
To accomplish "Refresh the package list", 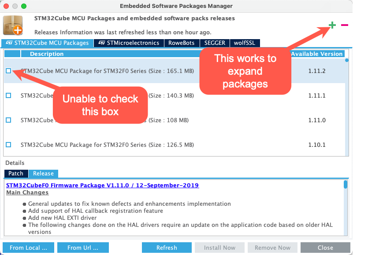I will pos(167,248).
